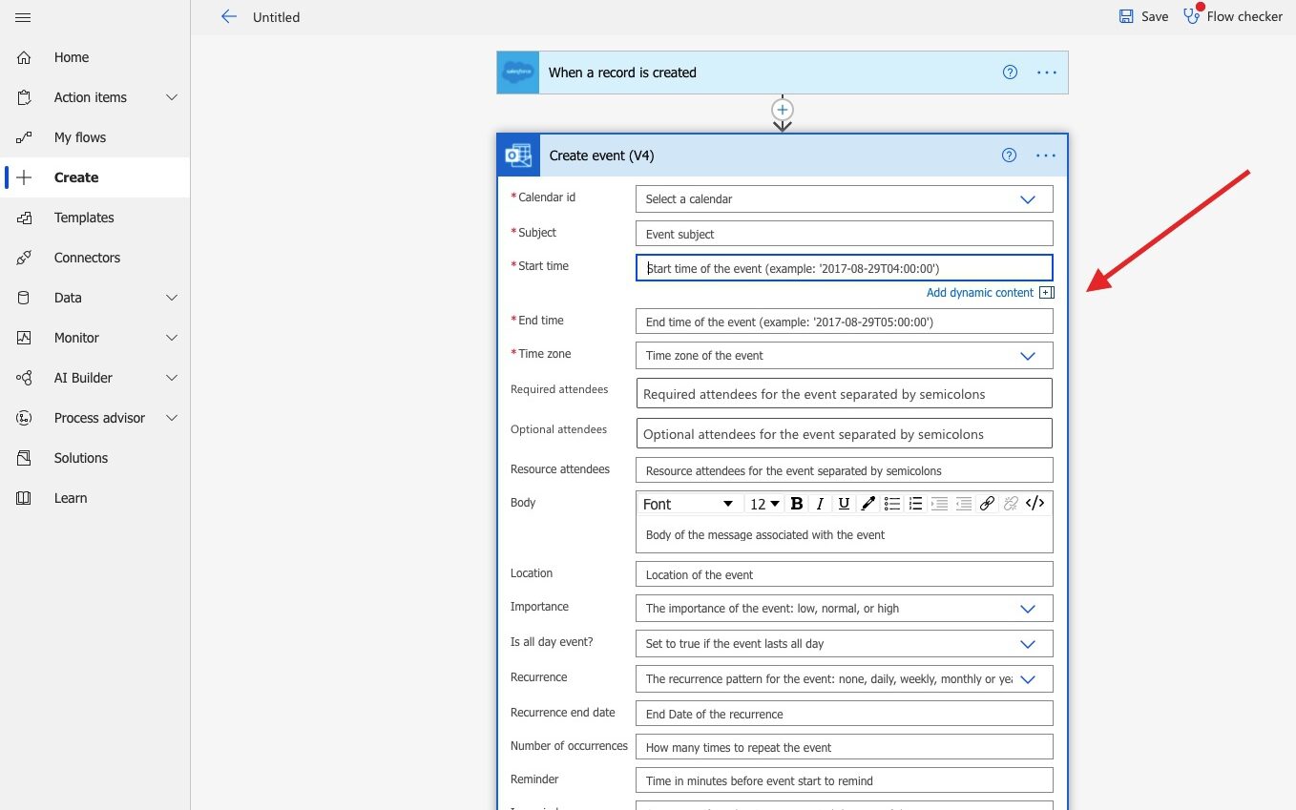Image resolution: width=1296 pixels, height=810 pixels.
Task: Open the Is all day event dropdown
Action: coord(845,644)
